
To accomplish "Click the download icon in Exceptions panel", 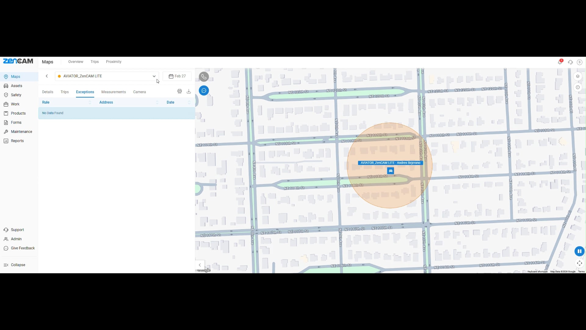I will tap(189, 91).
